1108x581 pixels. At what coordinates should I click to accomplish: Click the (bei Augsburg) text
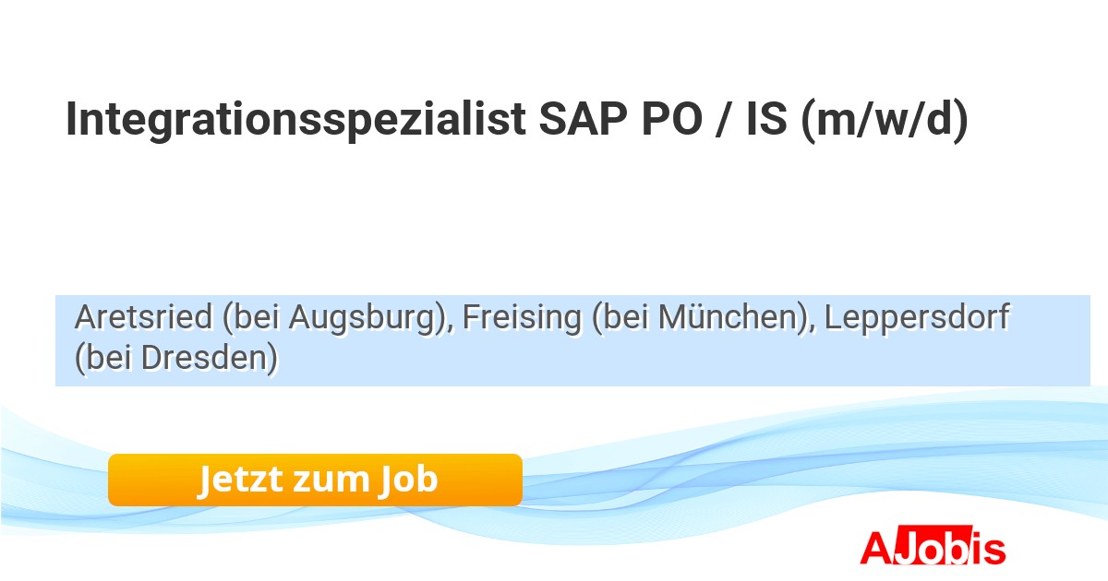(337, 317)
